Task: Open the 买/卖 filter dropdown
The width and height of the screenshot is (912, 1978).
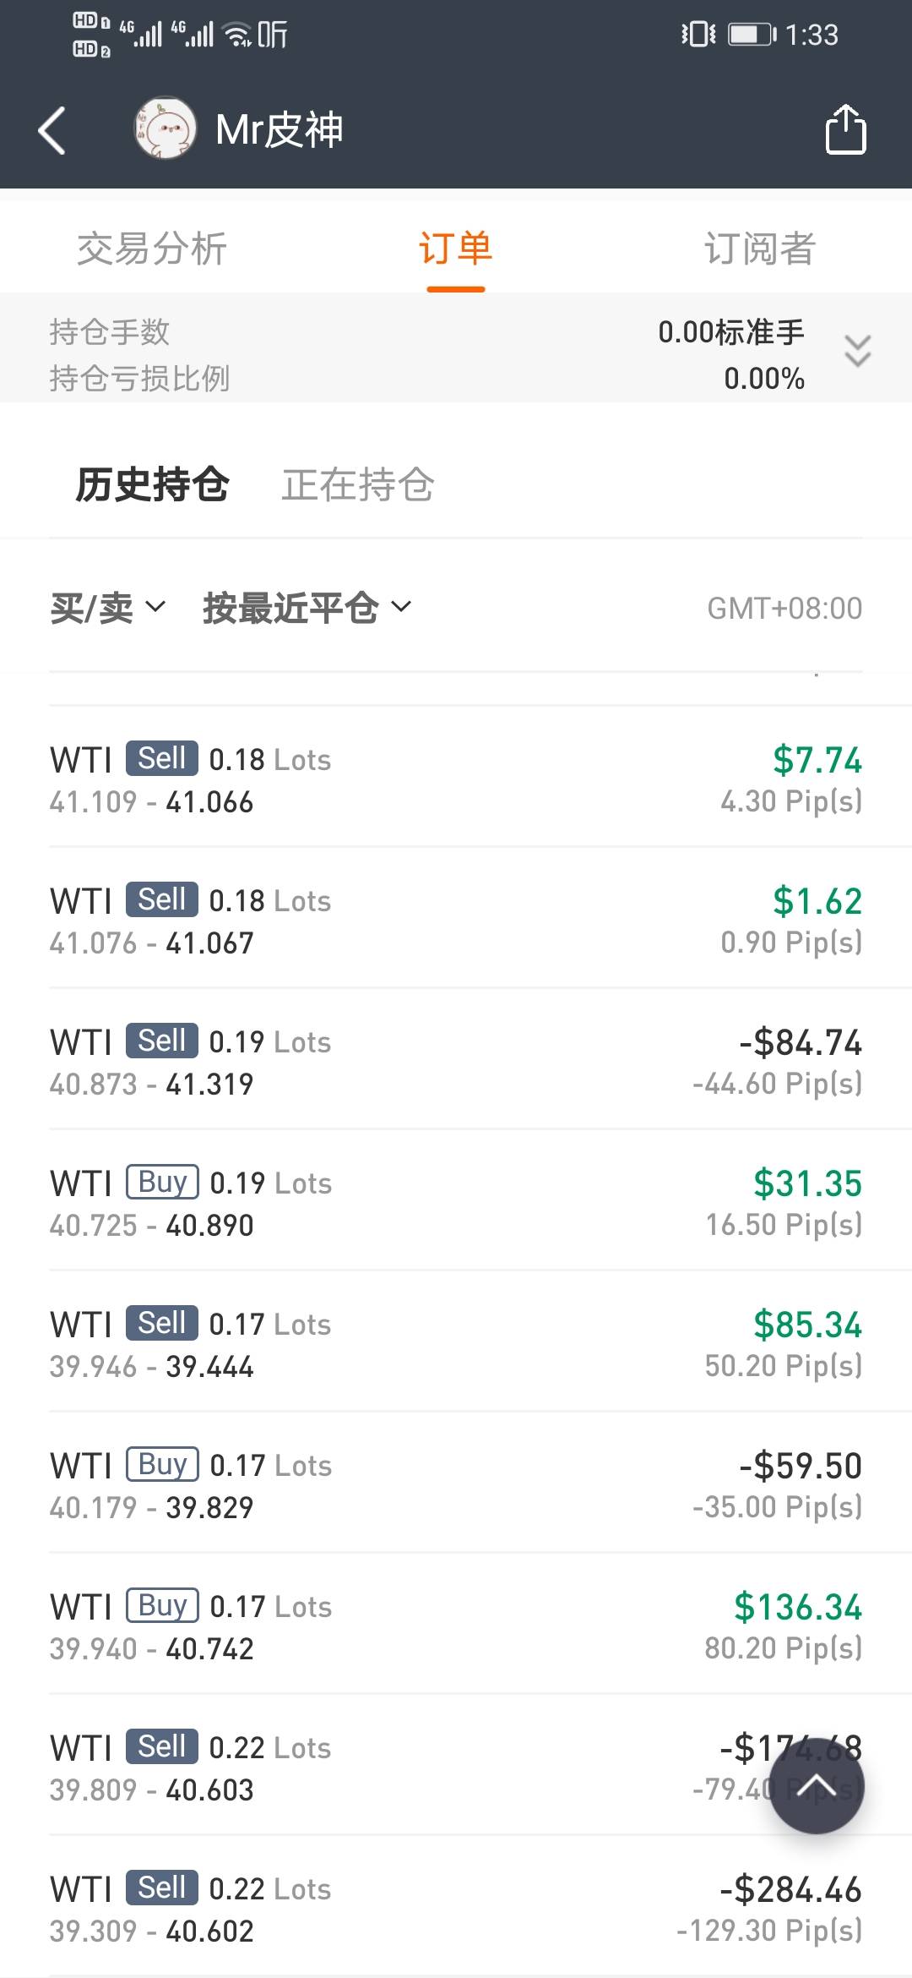Action: pyautogui.click(x=107, y=608)
